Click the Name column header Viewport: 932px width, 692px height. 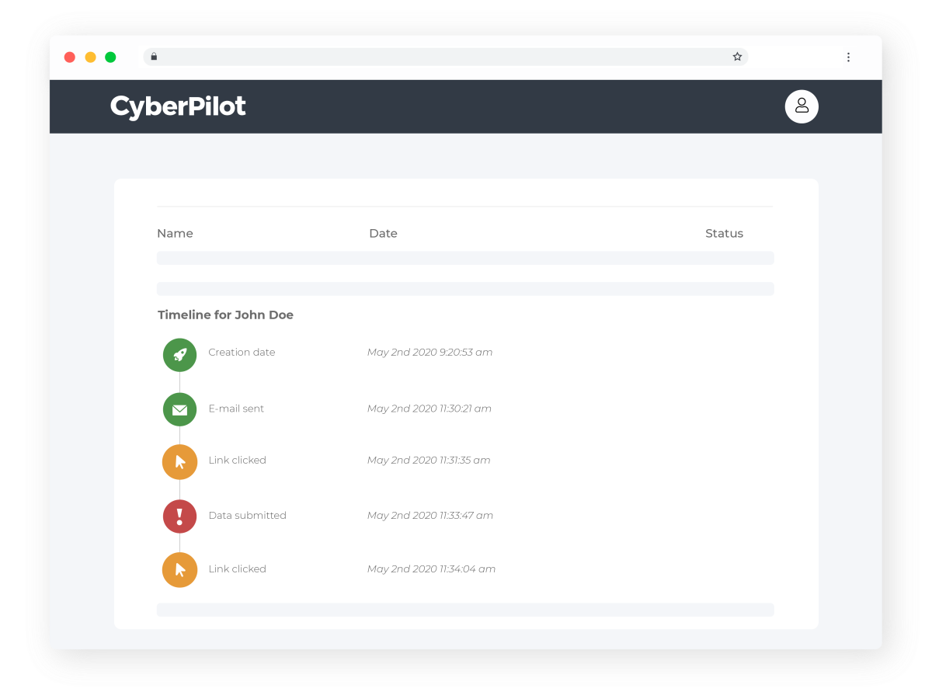tap(175, 233)
